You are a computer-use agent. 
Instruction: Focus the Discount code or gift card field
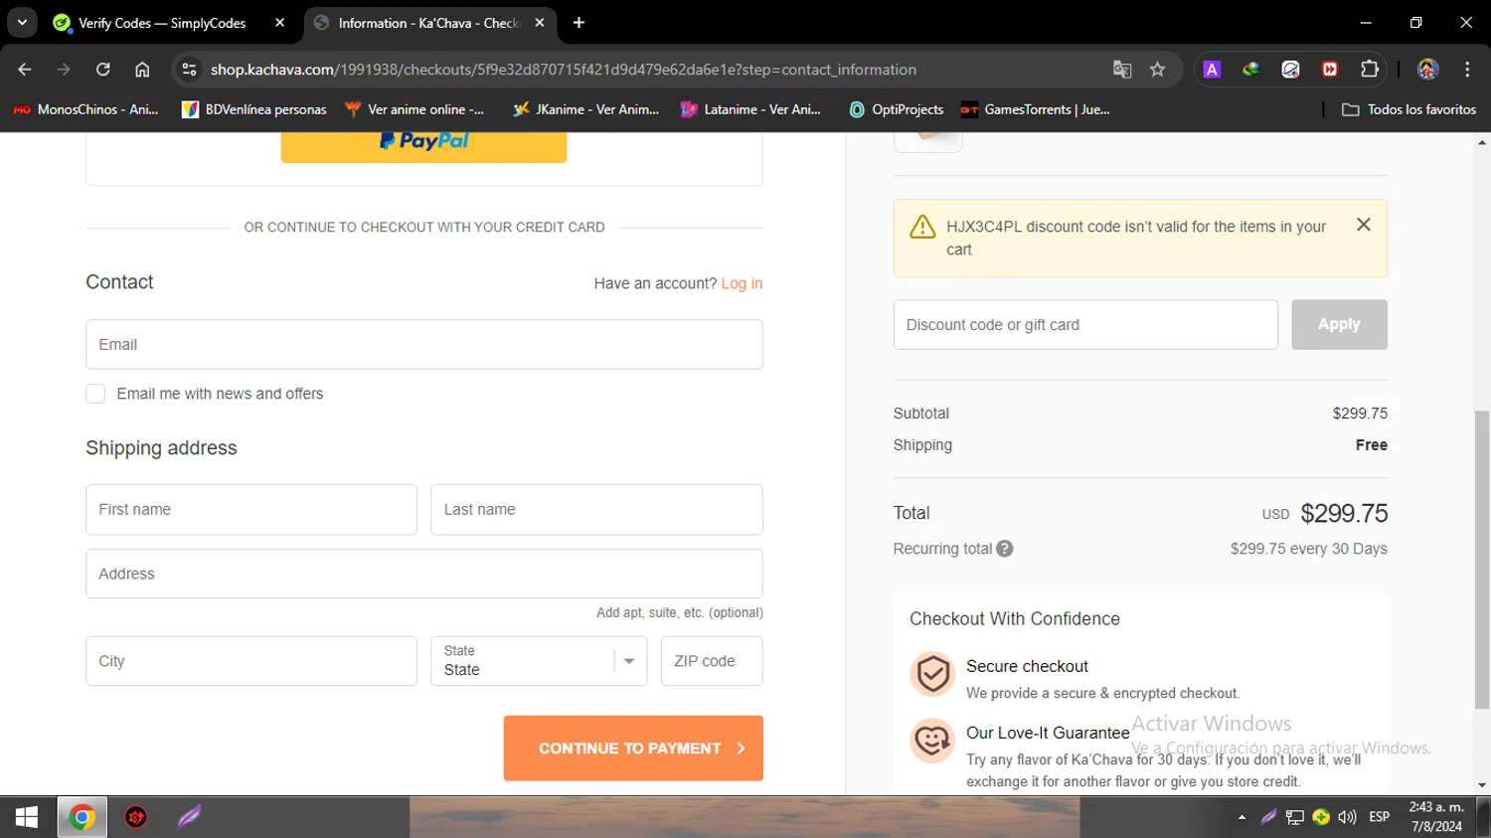click(x=1085, y=325)
